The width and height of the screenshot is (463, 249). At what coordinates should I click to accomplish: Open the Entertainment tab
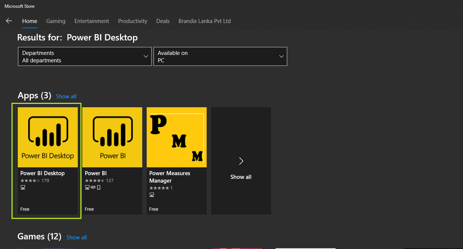point(92,21)
